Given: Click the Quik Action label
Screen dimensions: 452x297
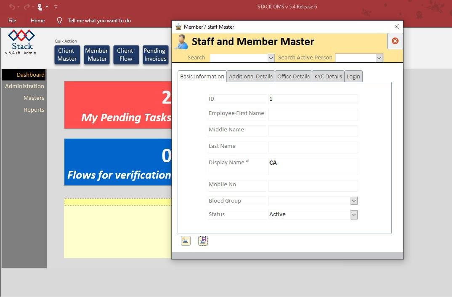Looking at the screenshot, I should point(66,41).
